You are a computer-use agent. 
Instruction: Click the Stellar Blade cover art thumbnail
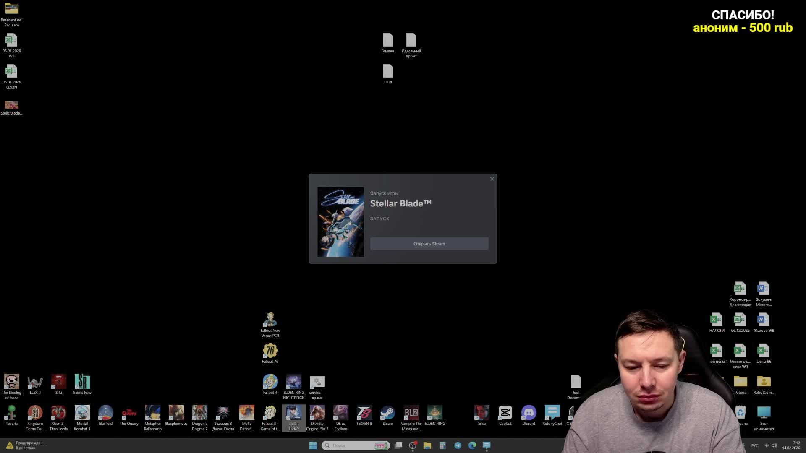[340, 222]
